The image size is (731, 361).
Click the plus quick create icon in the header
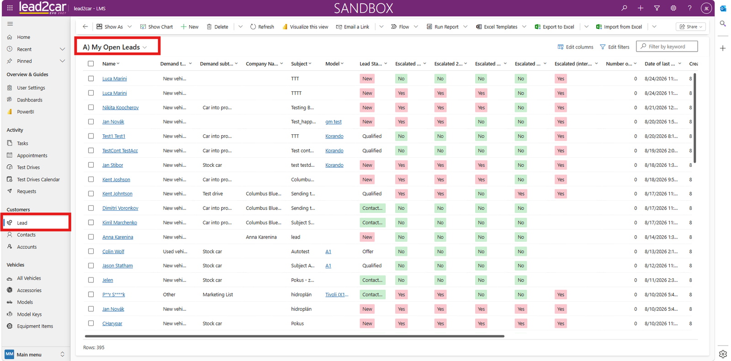pos(641,8)
